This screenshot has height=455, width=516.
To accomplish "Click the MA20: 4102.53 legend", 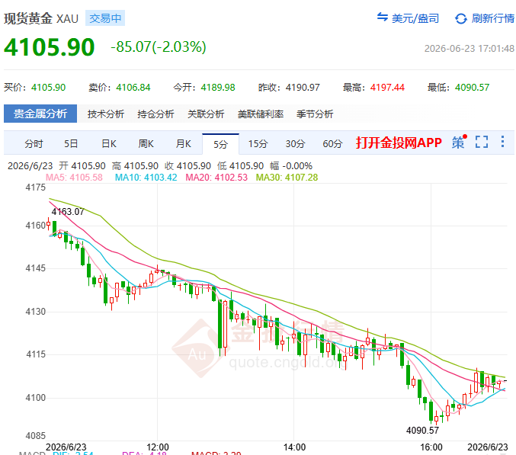I will point(216,178).
